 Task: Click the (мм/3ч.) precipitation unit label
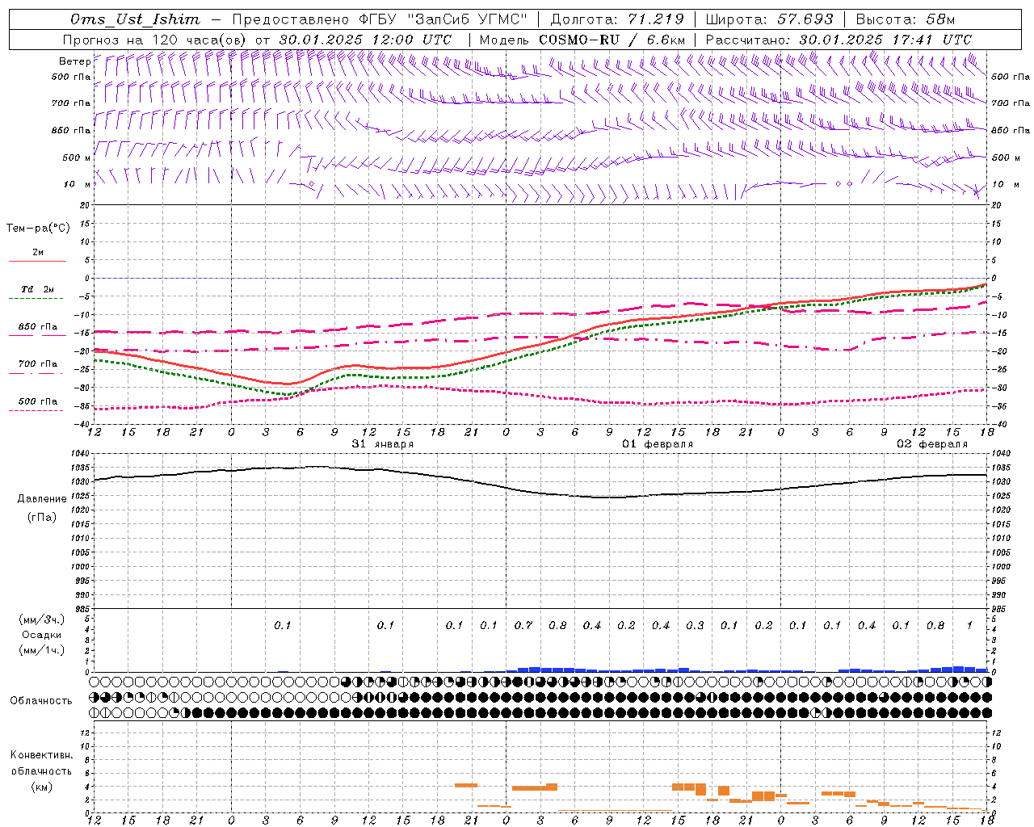[42, 619]
